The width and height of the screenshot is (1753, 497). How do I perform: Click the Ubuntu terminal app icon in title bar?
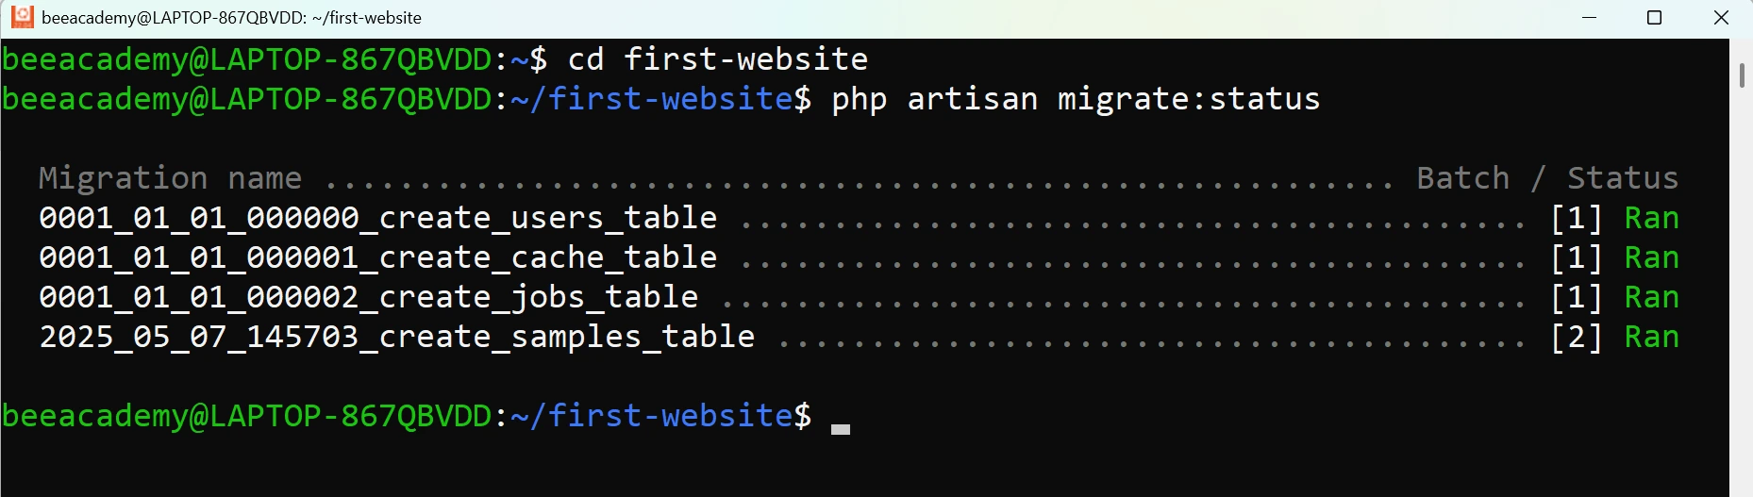tap(22, 17)
